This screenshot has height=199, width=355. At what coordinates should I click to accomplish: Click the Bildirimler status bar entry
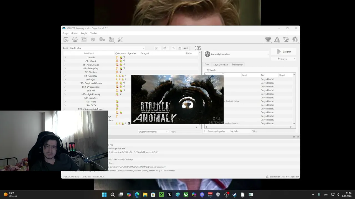click(273, 177)
